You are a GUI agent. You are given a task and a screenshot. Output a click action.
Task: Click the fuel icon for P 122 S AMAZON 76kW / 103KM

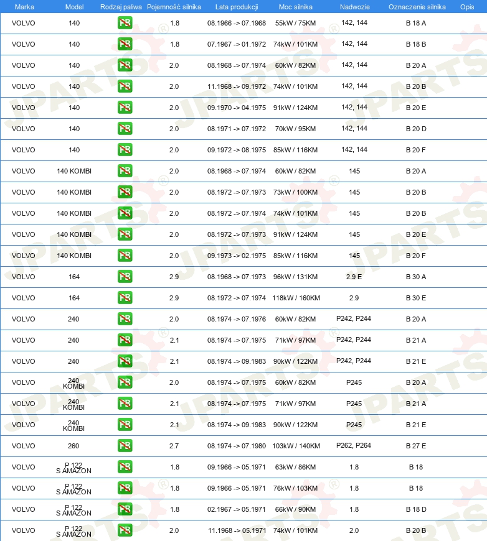point(125,488)
